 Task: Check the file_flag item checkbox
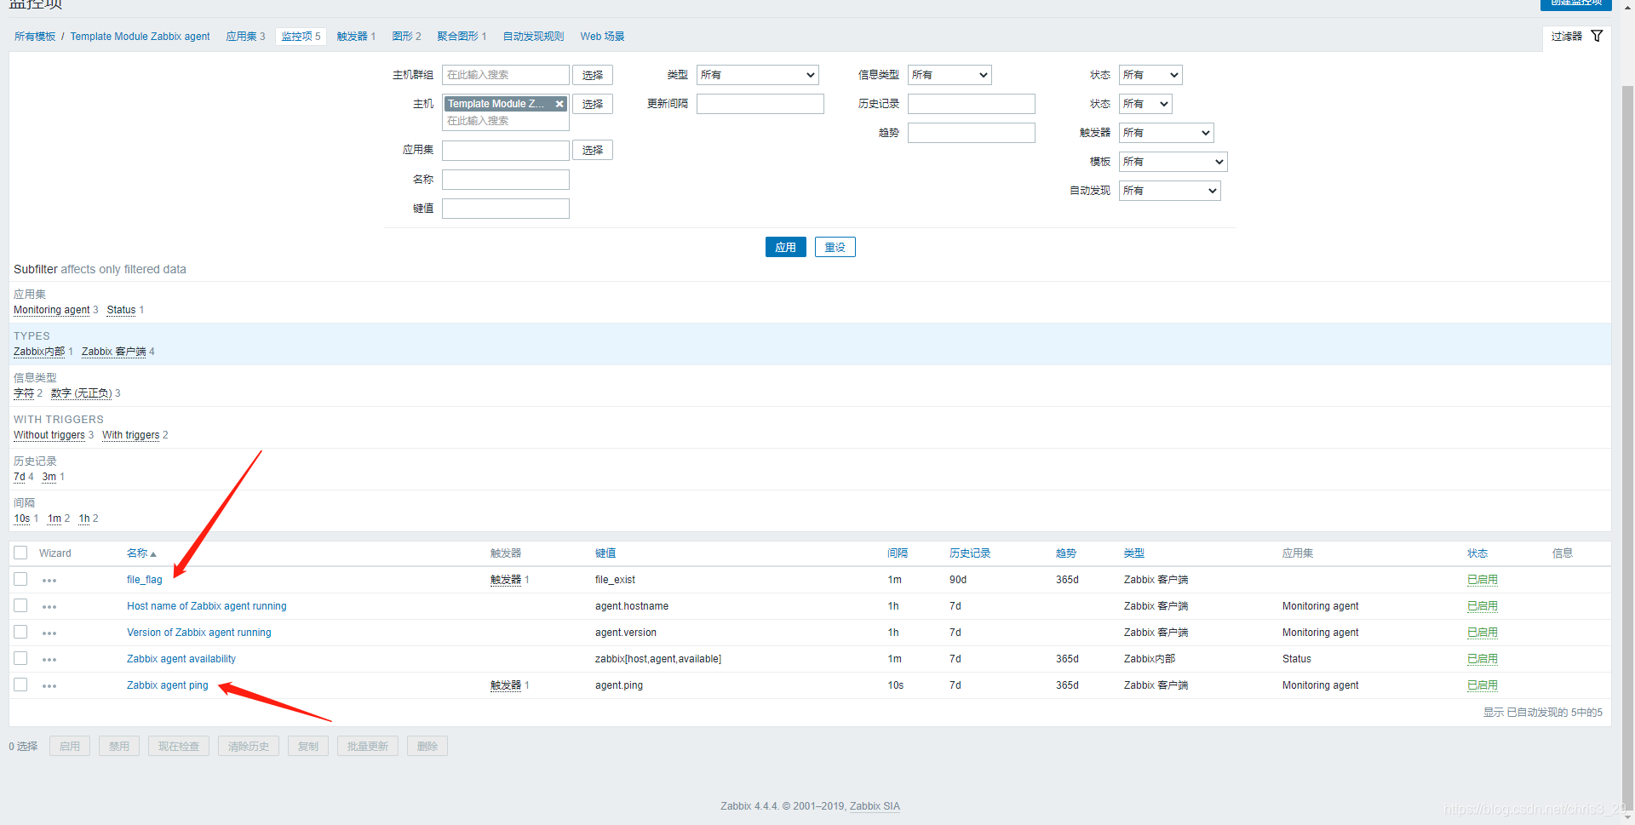(x=20, y=579)
